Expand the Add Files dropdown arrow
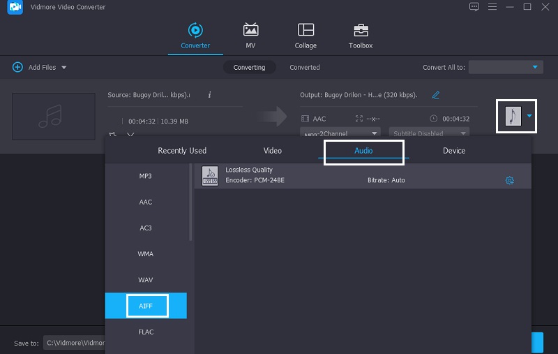 click(x=64, y=68)
